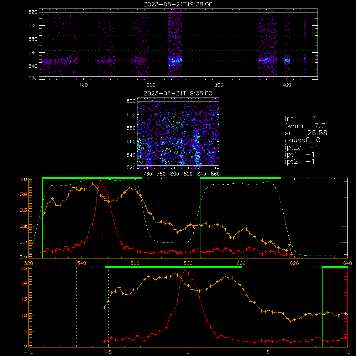Click x-axis label 860 on middle image
Viewport: 356px width, 356px height.
click(x=215, y=174)
